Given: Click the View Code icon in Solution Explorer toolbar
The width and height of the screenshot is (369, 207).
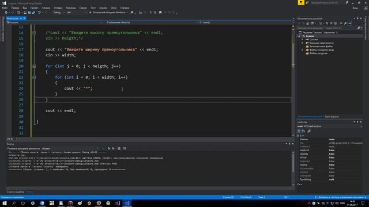Looking at the screenshot, I should [x=341, y=23].
